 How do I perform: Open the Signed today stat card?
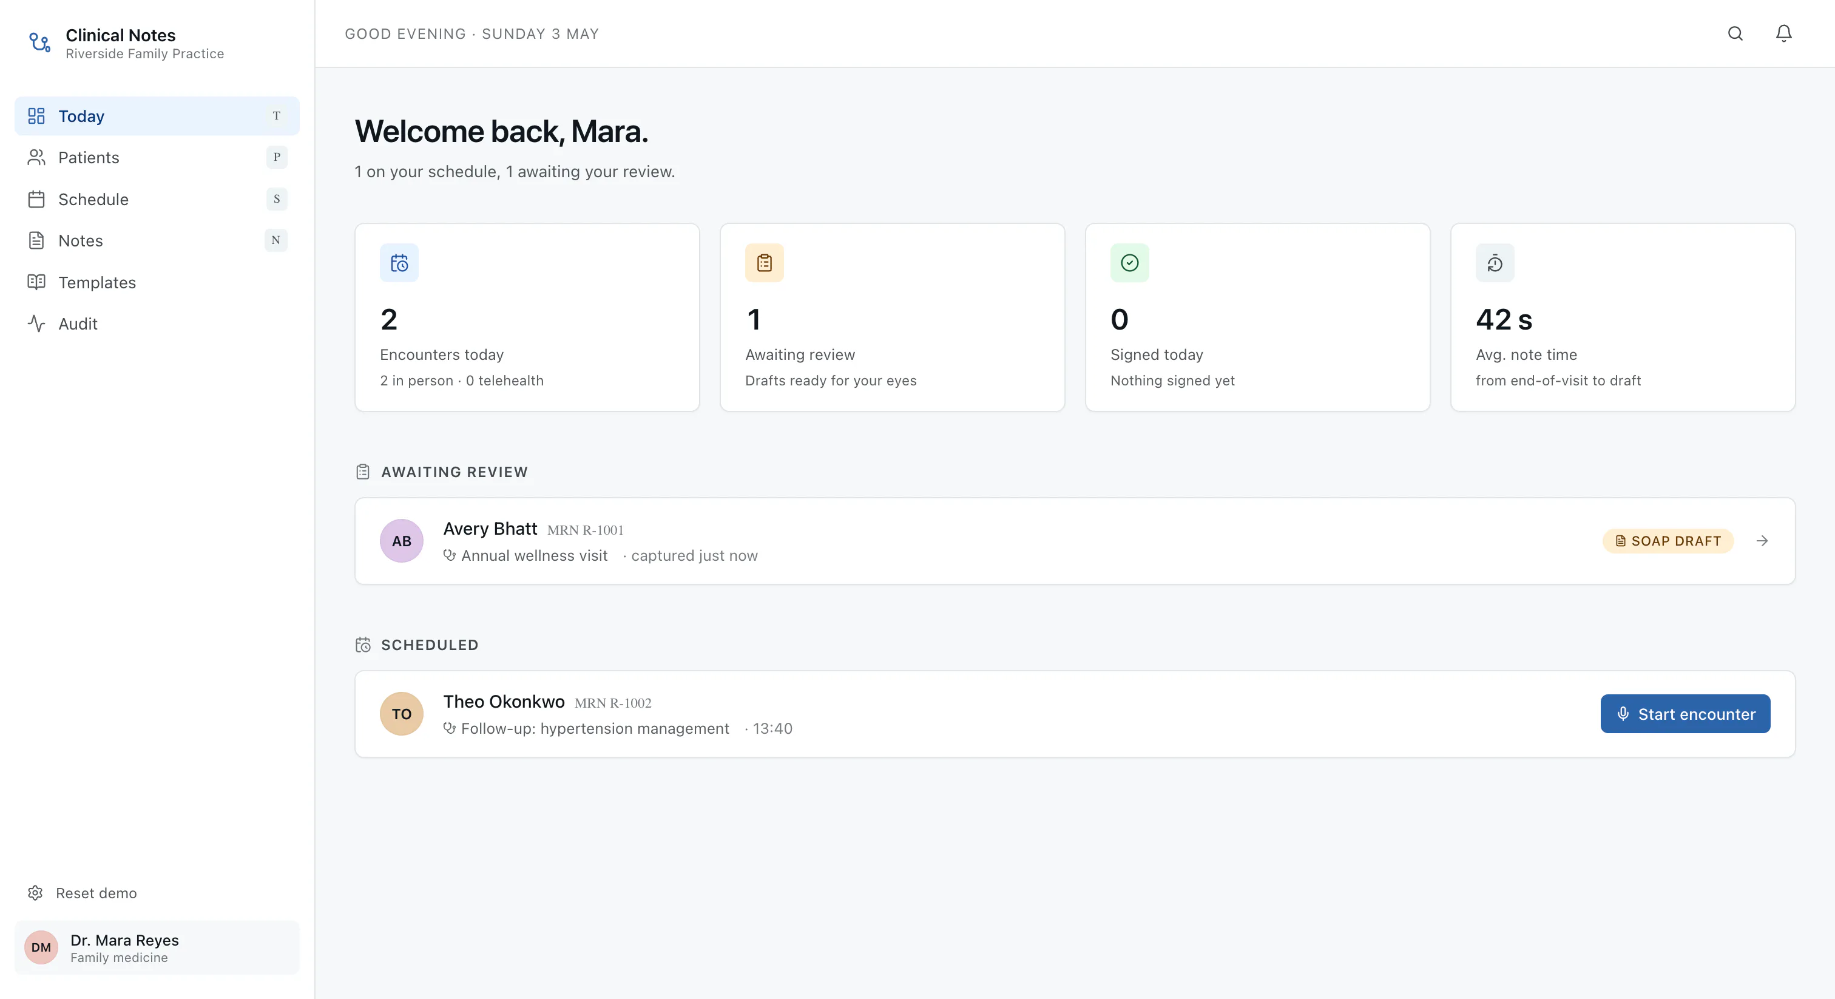point(1257,317)
